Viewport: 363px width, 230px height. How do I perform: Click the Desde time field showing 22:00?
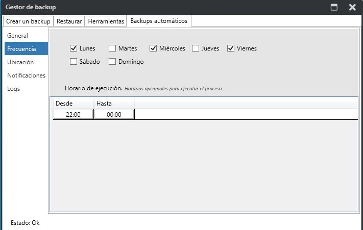point(74,115)
